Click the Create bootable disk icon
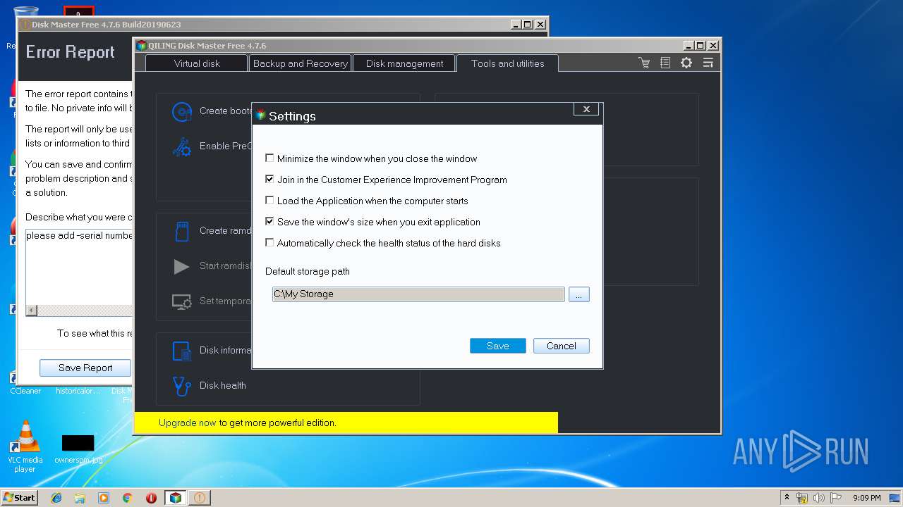This screenshot has height=507, width=903. (182, 111)
